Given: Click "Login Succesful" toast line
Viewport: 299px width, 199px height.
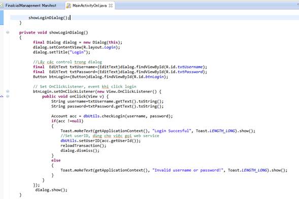Looking at the screenshot, I should 158,131.
